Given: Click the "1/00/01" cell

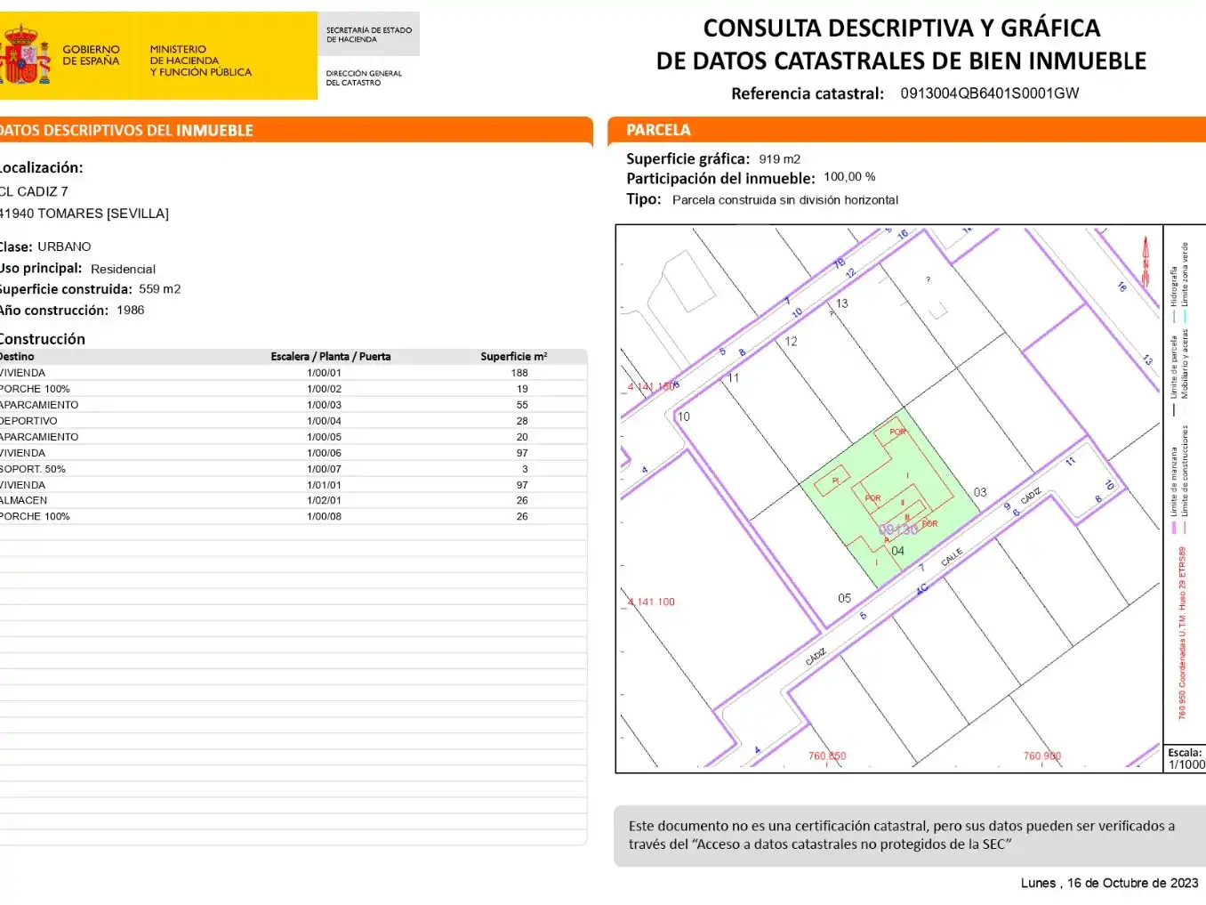Looking at the screenshot, I should click(325, 373).
